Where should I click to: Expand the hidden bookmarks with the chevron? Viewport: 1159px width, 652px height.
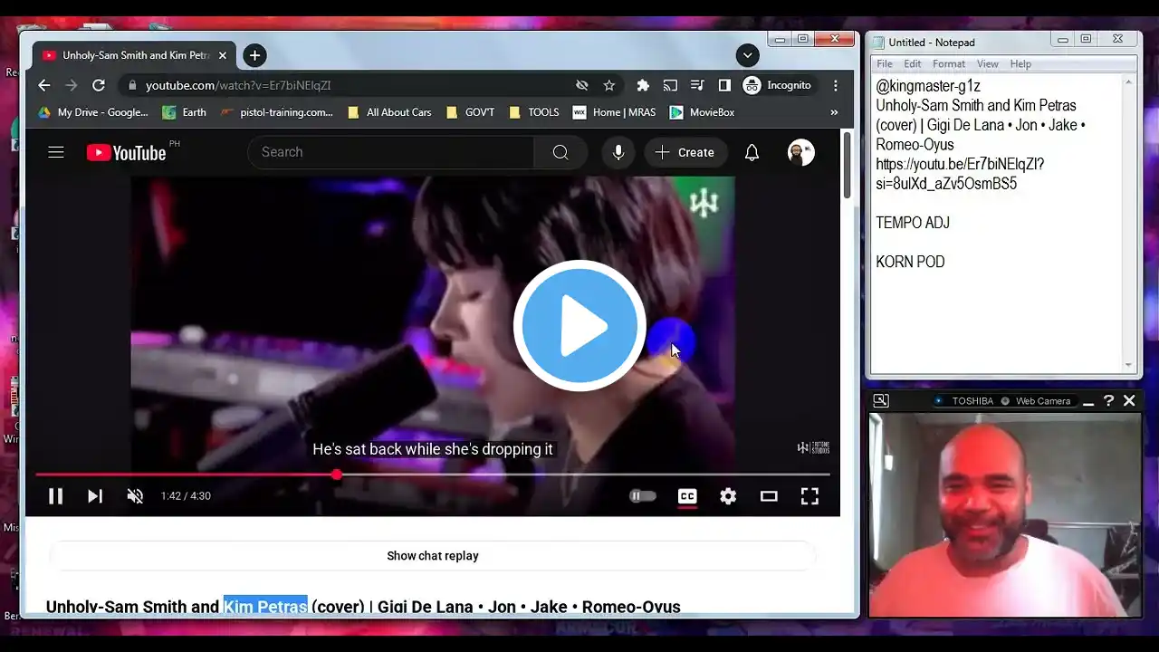click(x=835, y=112)
